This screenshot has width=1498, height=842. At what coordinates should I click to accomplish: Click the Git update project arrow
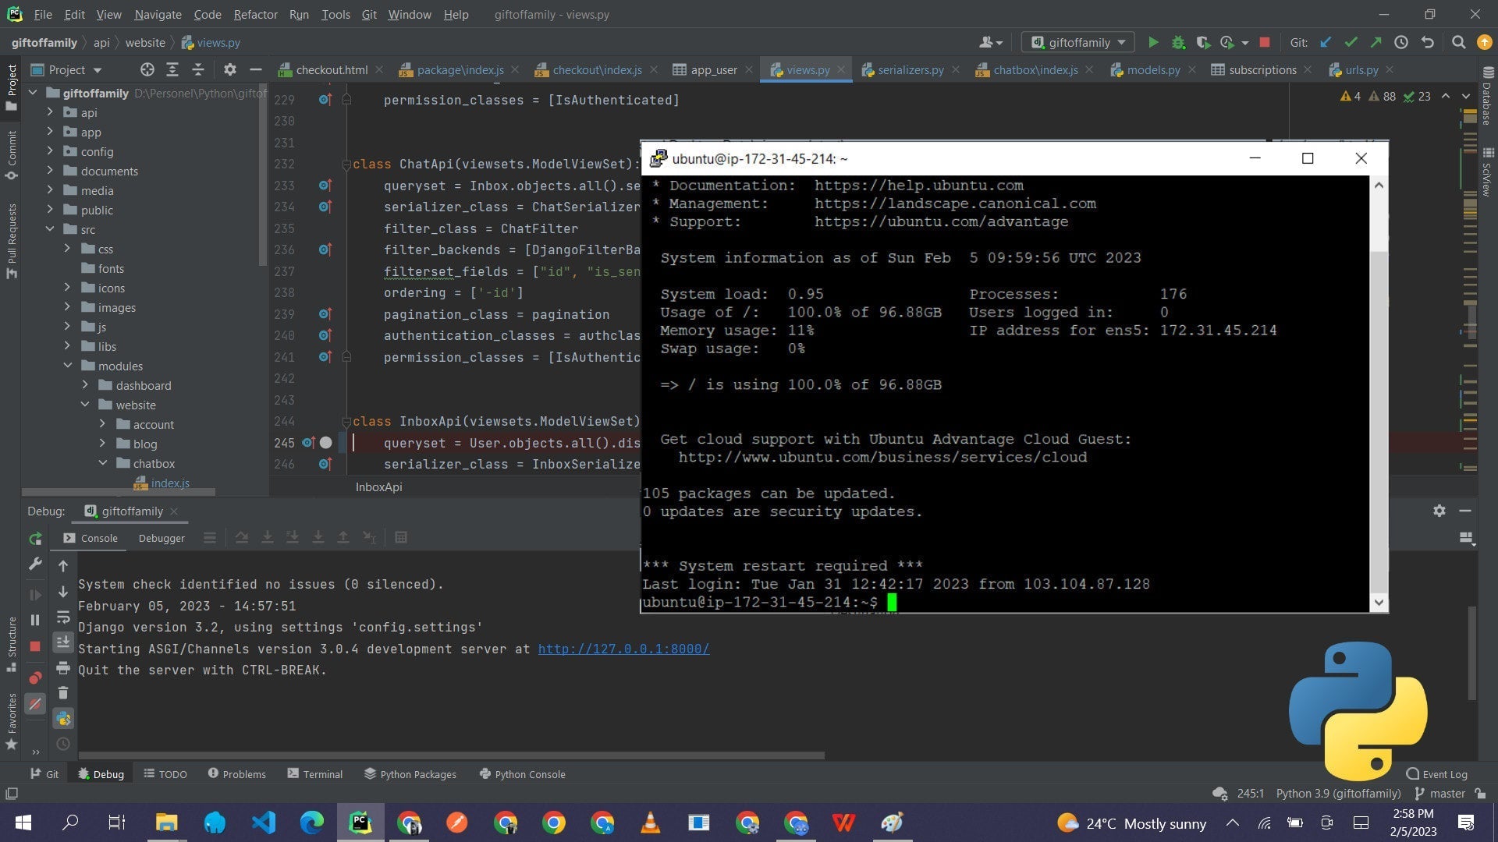pyautogui.click(x=1326, y=42)
